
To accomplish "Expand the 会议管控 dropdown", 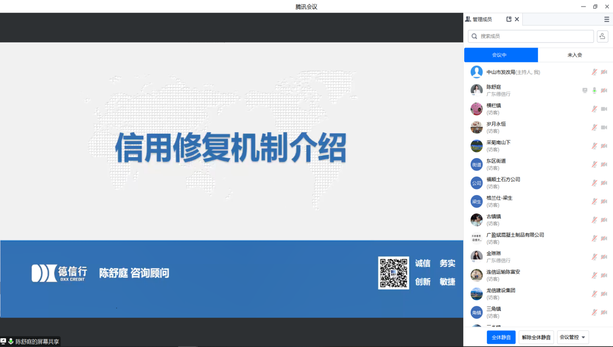I will (x=573, y=337).
